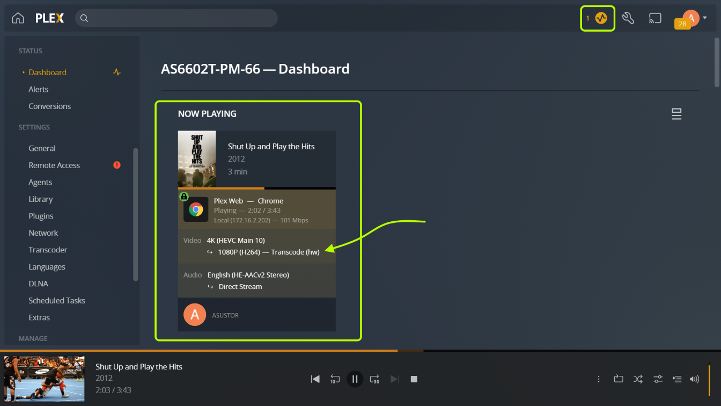The image size is (721, 406).
Task: Open DLNA settings
Action: click(x=38, y=284)
